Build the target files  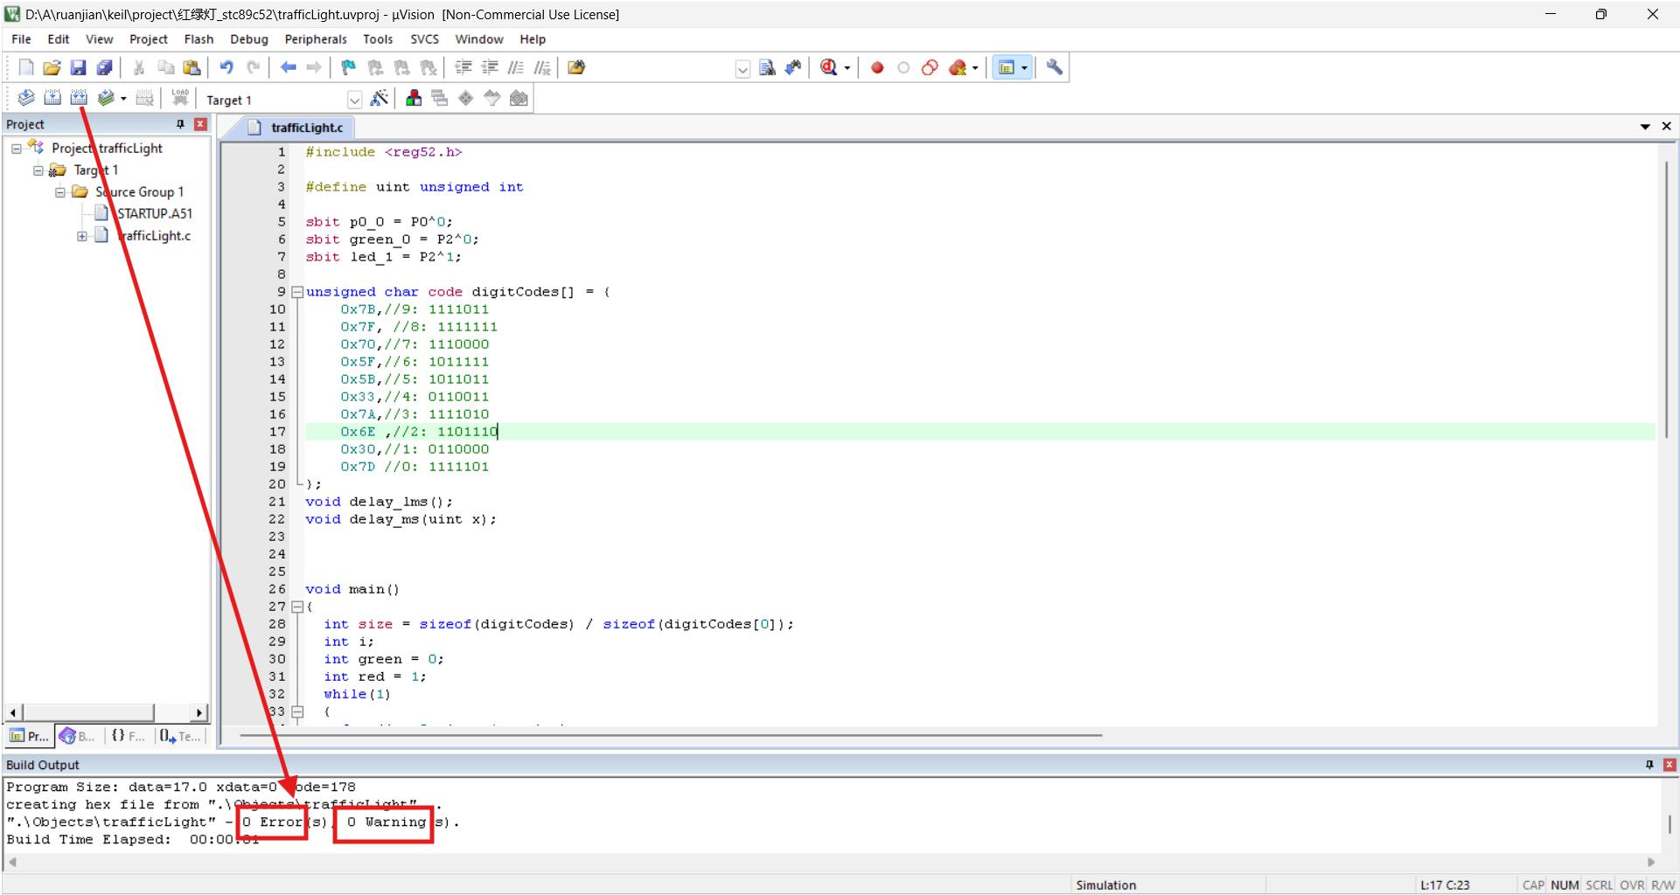[x=52, y=98]
